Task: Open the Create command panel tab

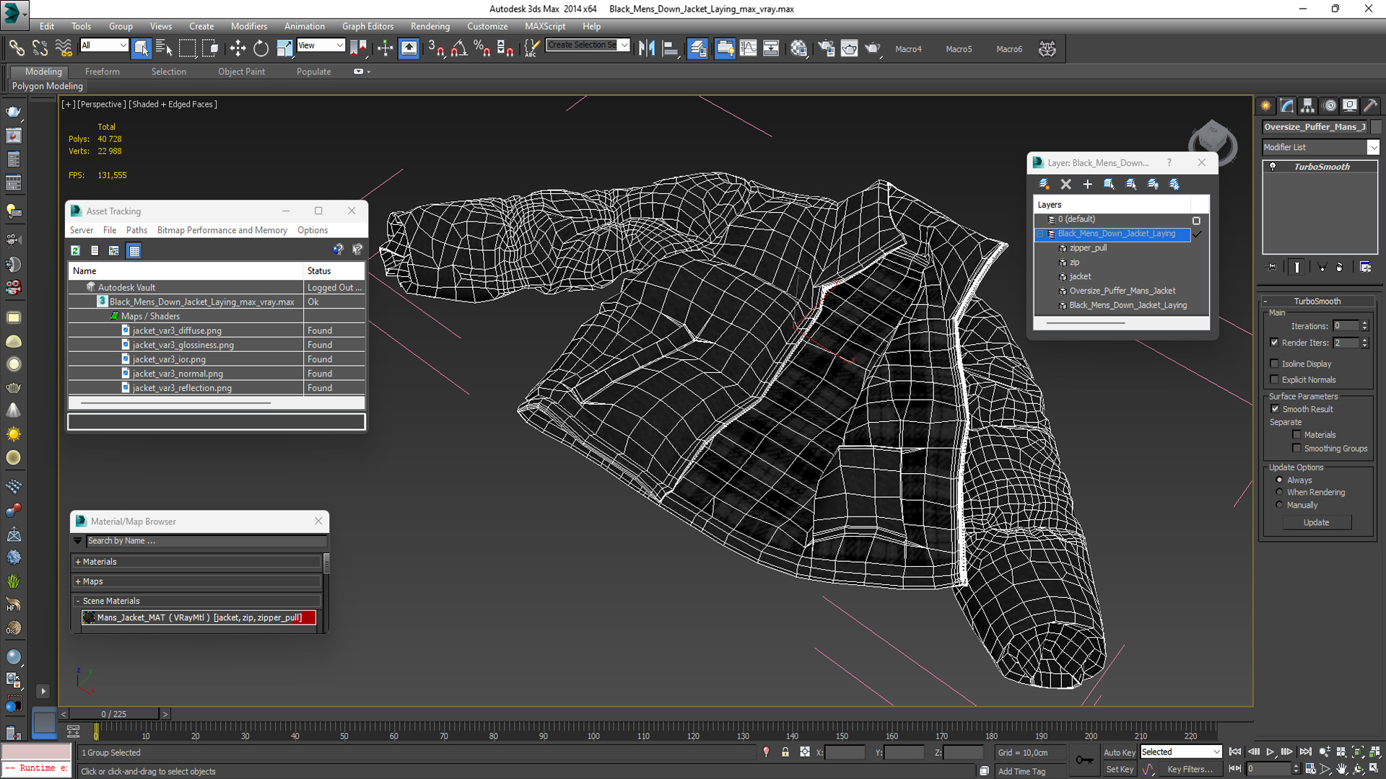Action: [1266, 105]
